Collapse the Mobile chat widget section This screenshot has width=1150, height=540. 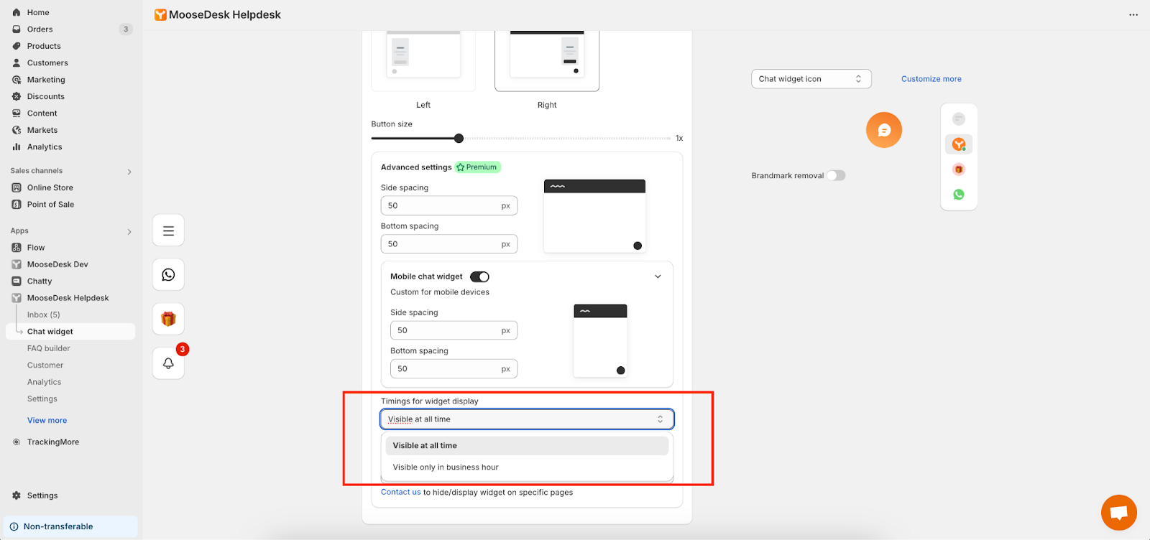[x=658, y=276]
